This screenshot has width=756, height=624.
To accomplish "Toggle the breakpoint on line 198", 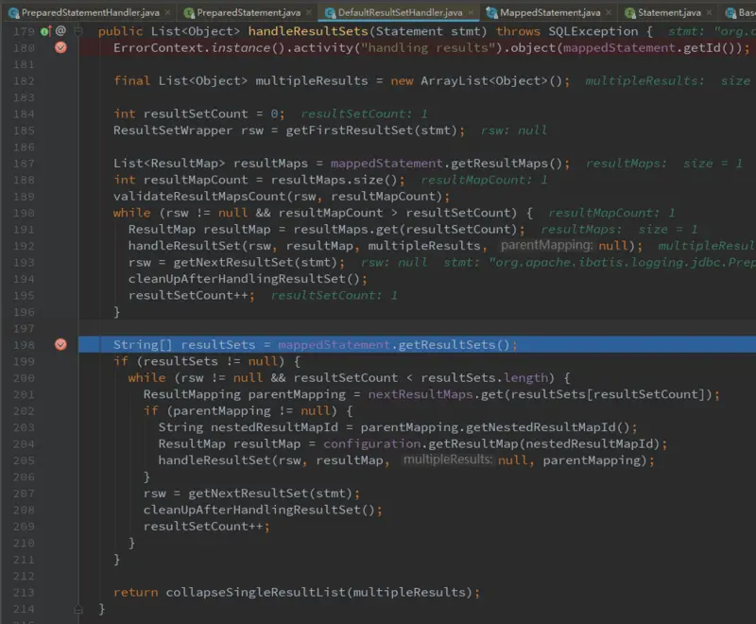I will 60,345.
